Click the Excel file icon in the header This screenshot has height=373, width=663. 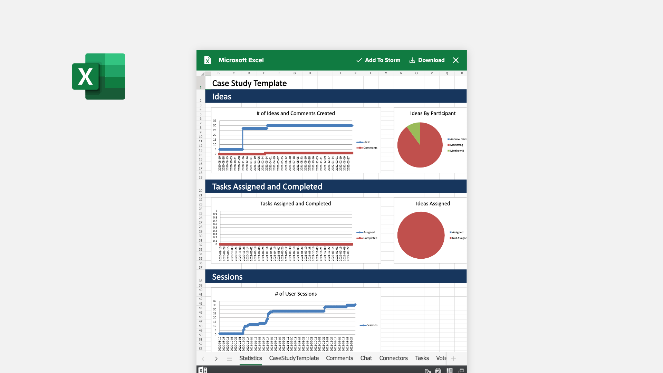(208, 60)
